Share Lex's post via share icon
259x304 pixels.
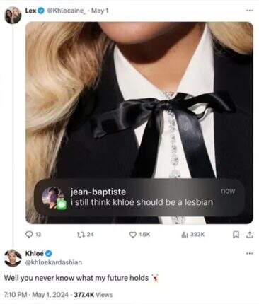pyautogui.click(x=250, y=234)
